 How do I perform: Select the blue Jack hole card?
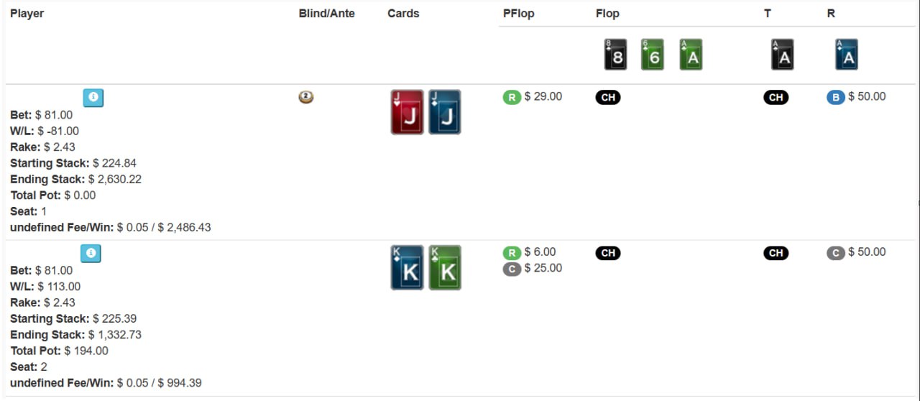point(444,112)
